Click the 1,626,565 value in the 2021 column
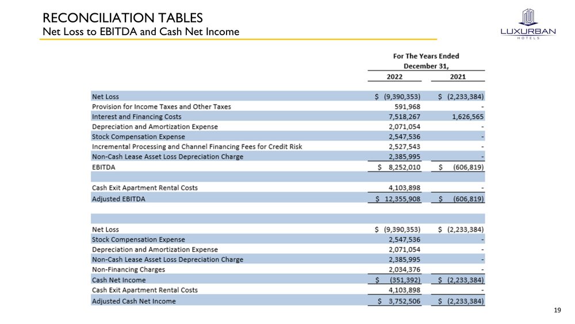575x324 pixels. pos(463,117)
